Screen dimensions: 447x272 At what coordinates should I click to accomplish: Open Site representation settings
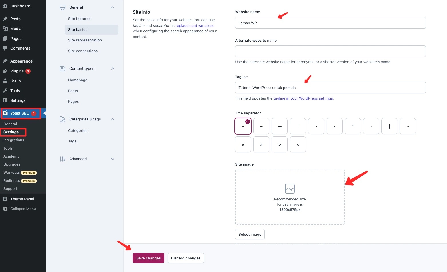click(x=85, y=40)
